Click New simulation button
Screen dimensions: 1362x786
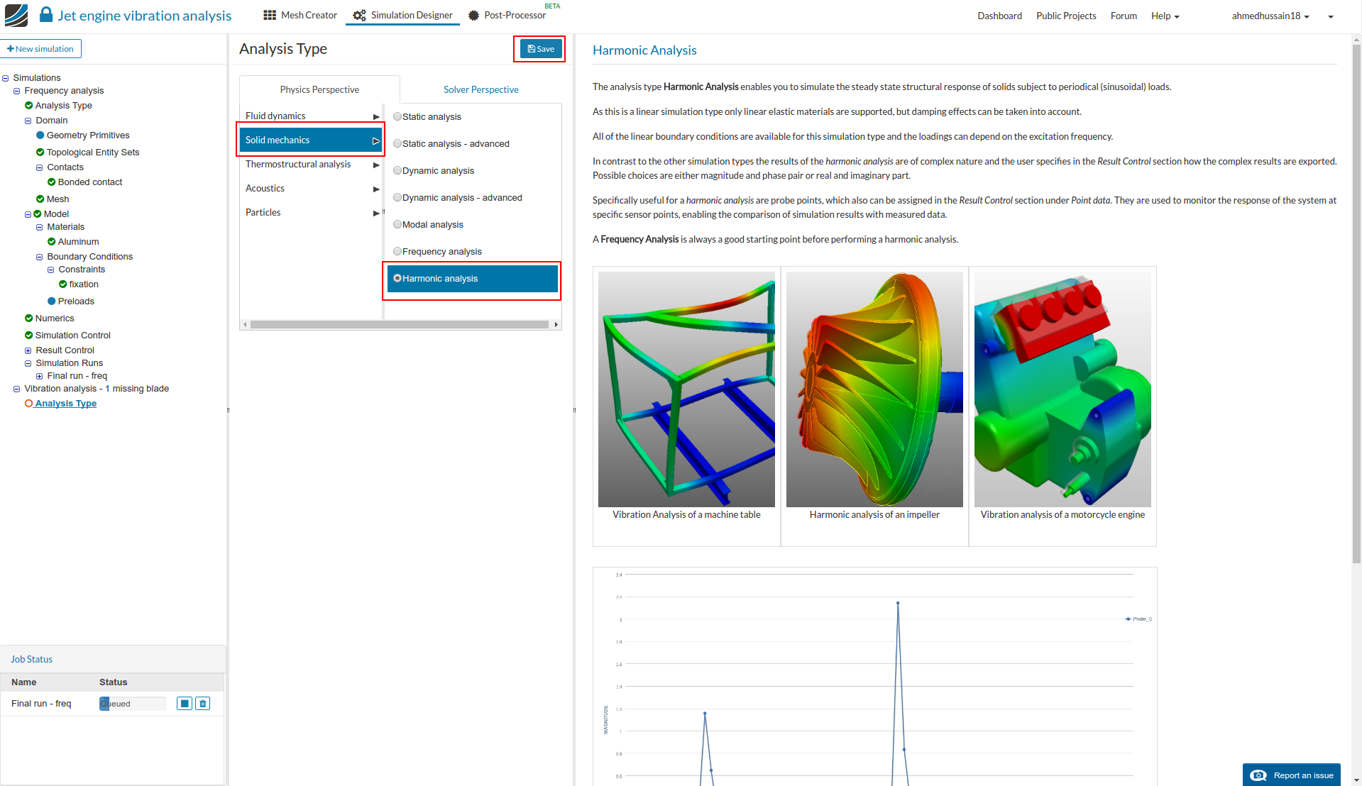click(40, 49)
